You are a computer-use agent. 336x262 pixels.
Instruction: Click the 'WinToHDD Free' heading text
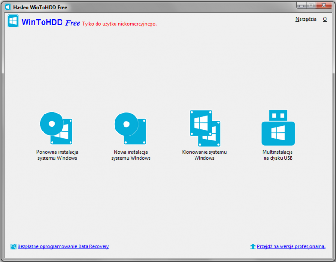[51, 22]
